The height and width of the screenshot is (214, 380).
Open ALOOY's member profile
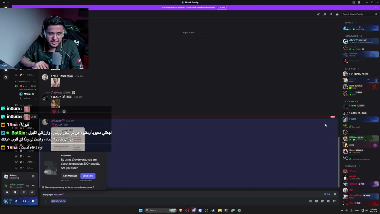(361, 41)
